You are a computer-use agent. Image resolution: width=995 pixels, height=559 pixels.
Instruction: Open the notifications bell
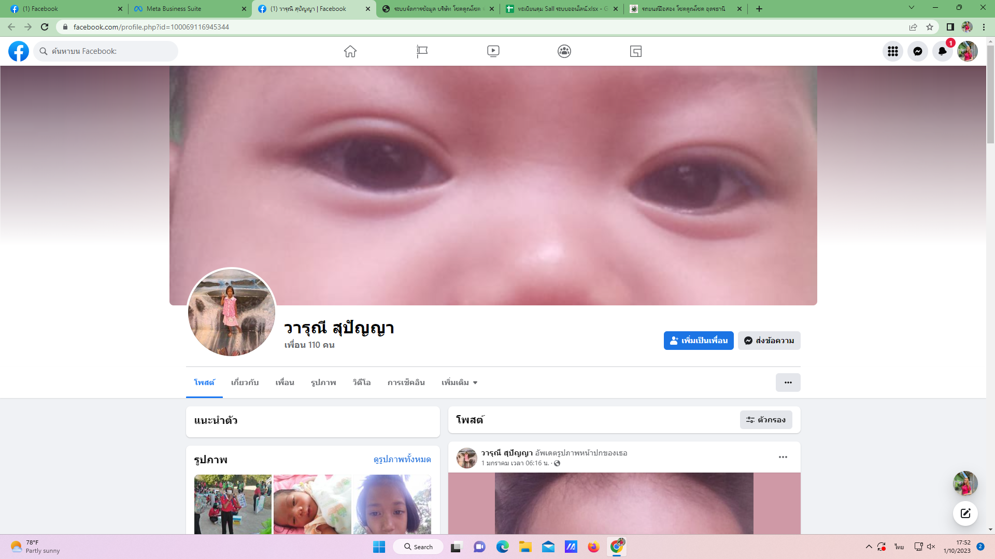(942, 51)
